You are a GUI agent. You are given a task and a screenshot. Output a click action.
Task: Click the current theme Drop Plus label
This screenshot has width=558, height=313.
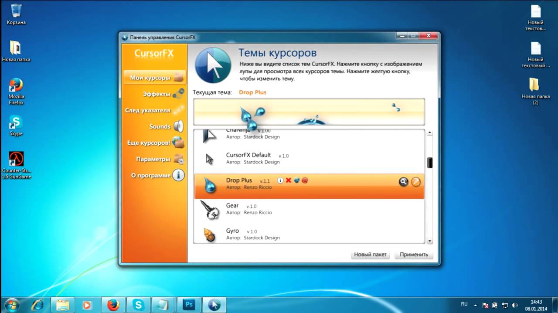point(252,92)
